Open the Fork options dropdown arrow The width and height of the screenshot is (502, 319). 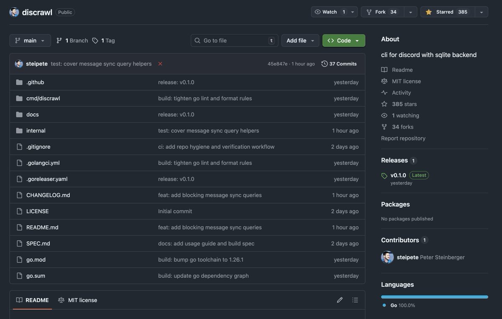pyautogui.click(x=410, y=12)
